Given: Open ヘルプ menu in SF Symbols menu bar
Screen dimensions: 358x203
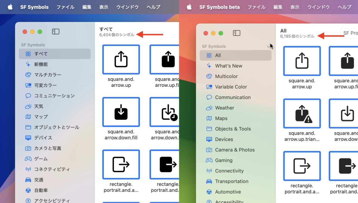Looking at the screenshot, I should click(154, 7).
